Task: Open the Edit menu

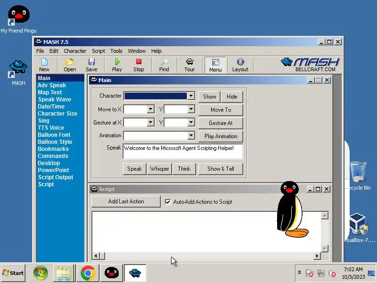Action: 54,51
